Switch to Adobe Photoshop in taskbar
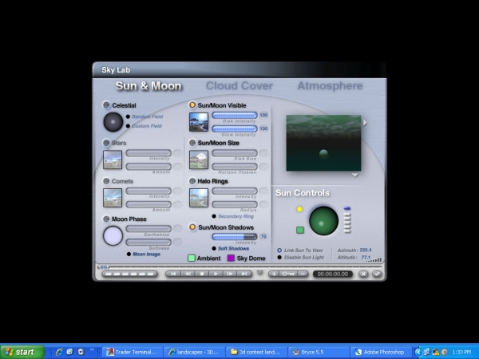 [x=381, y=353]
